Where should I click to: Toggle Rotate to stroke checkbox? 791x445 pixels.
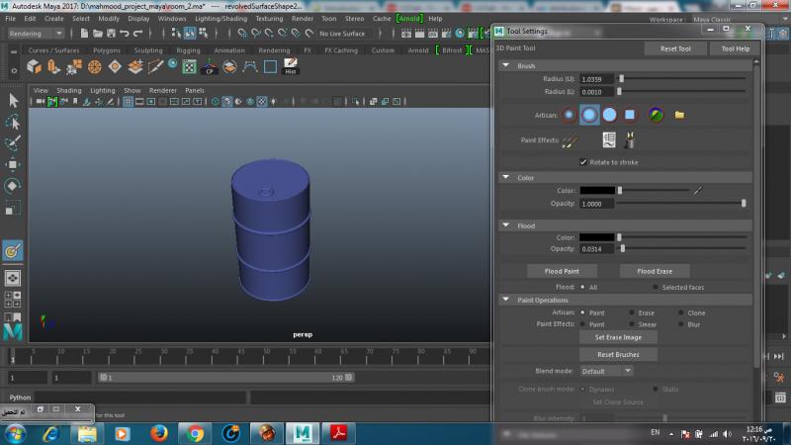(x=583, y=162)
